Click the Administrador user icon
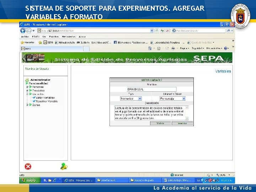 coord(27,80)
